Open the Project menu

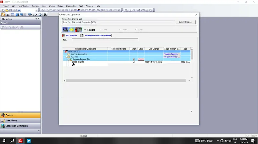(x=6, y=6)
